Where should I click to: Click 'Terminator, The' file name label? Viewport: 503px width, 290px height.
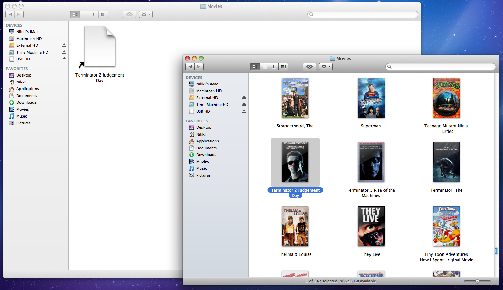pos(446,190)
